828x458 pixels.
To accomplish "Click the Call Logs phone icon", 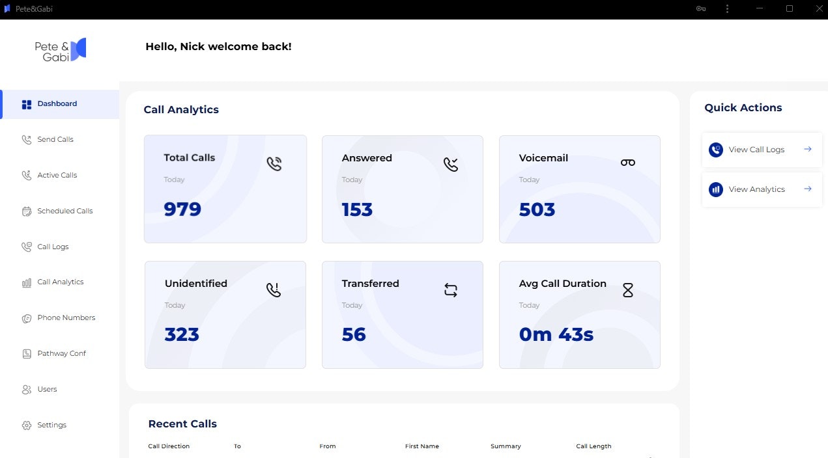I will 27,247.
